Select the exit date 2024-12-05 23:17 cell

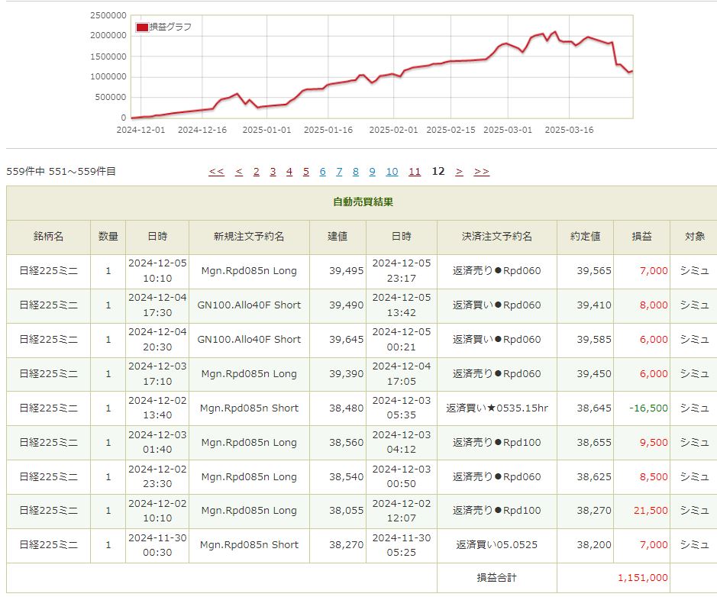(x=402, y=271)
